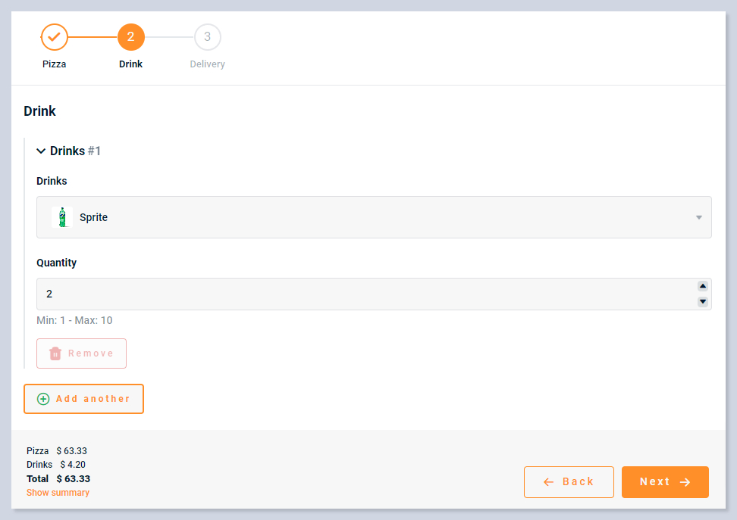Click the trash icon on Remove
Viewport: 737px width, 520px height.
click(55, 353)
